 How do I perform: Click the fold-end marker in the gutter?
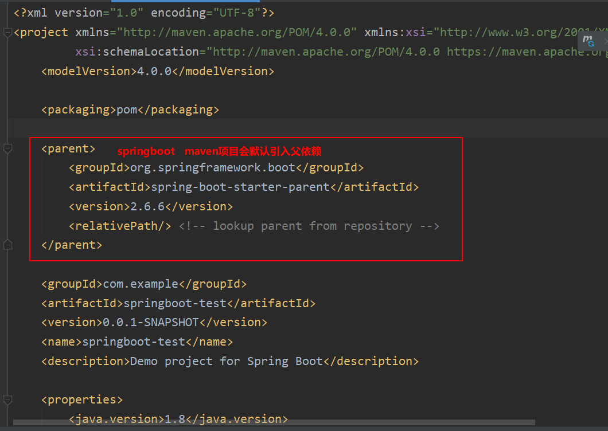click(8, 244)
